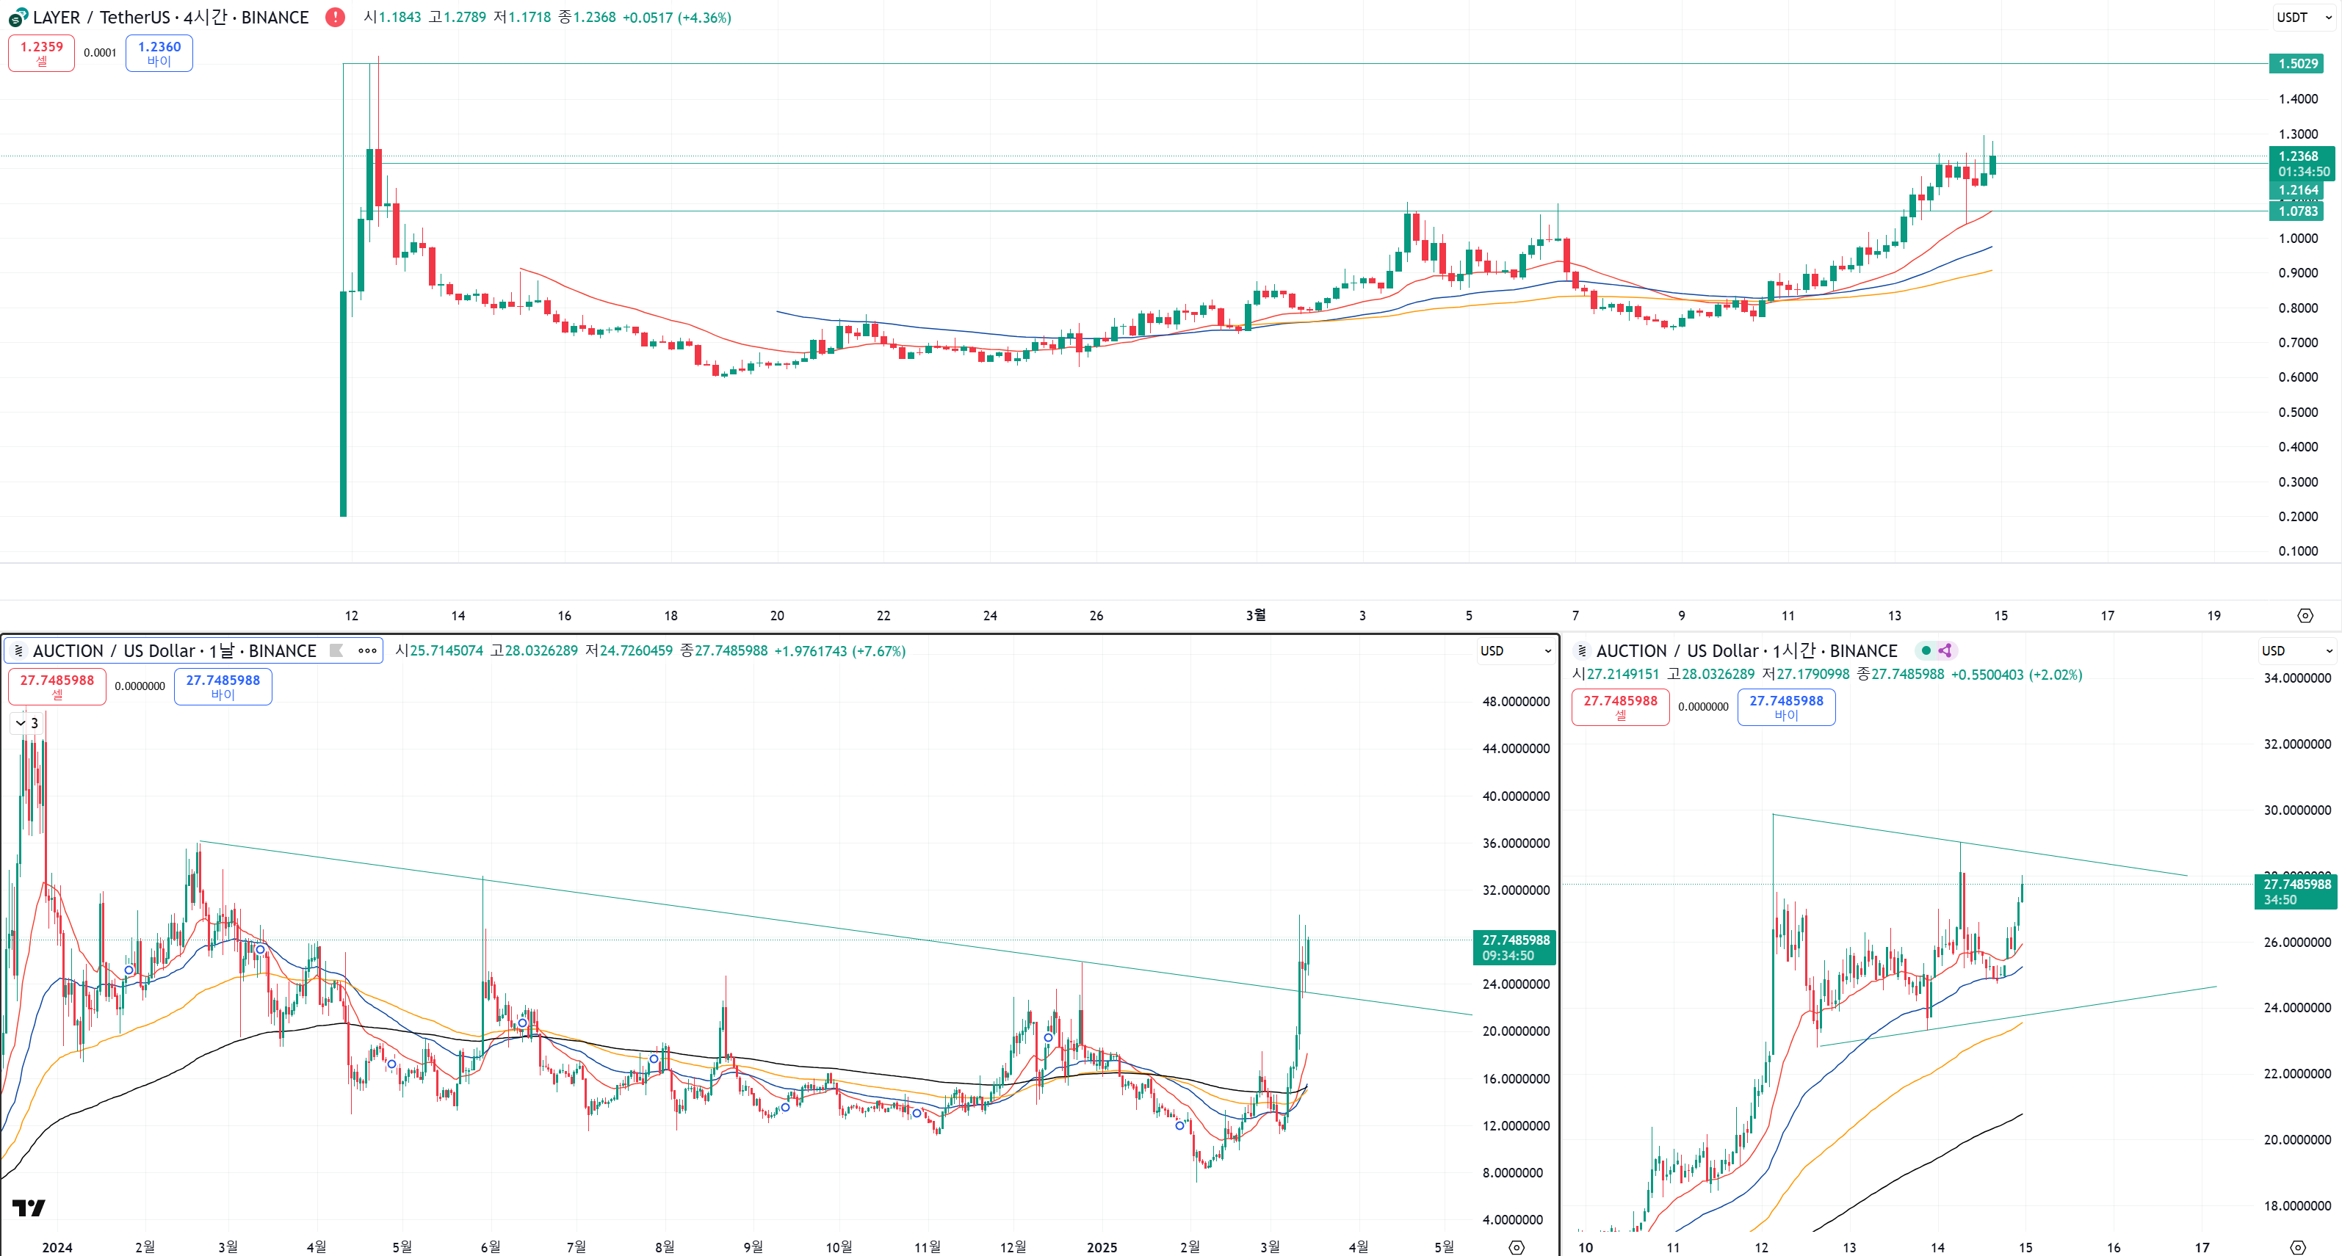Click the red warning icon beside LAYER title
Viewport: 2342px width, 1256px height.
[x=335, y=18]
